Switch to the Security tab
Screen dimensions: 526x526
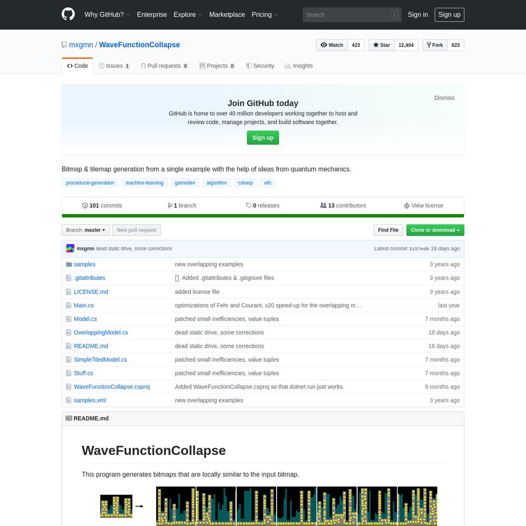(260, 66)
